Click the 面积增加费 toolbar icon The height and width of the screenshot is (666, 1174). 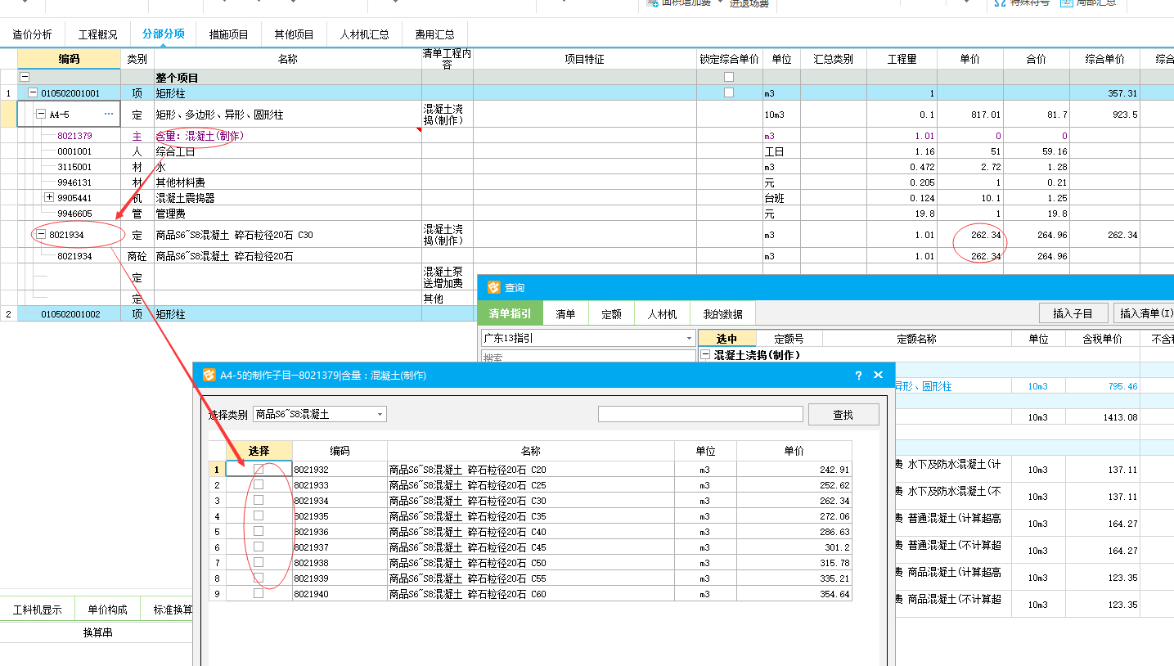[652, 2]
